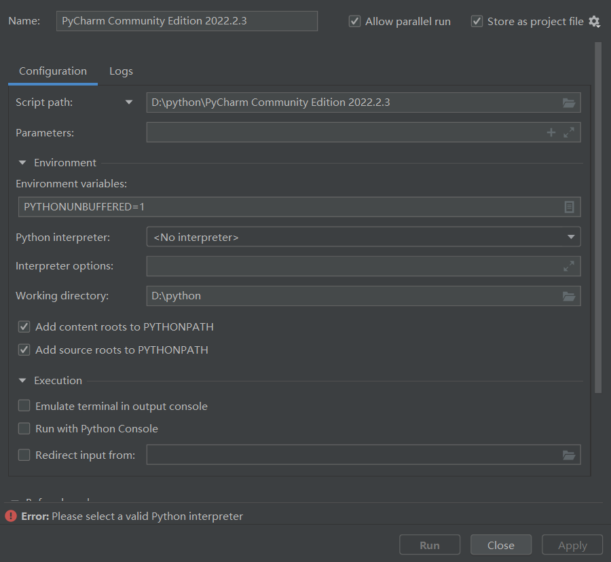Viewport: 611px width, 562px height.
Task: Collapse the Execution section
Action: pyautogui.click(x=22, y=381)
